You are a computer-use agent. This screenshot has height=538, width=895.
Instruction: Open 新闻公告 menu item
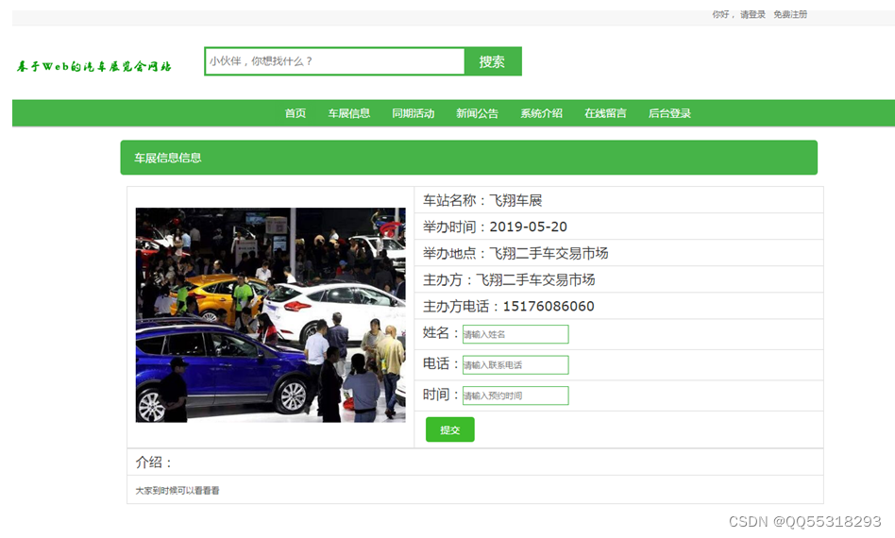[x=477, y=113]
